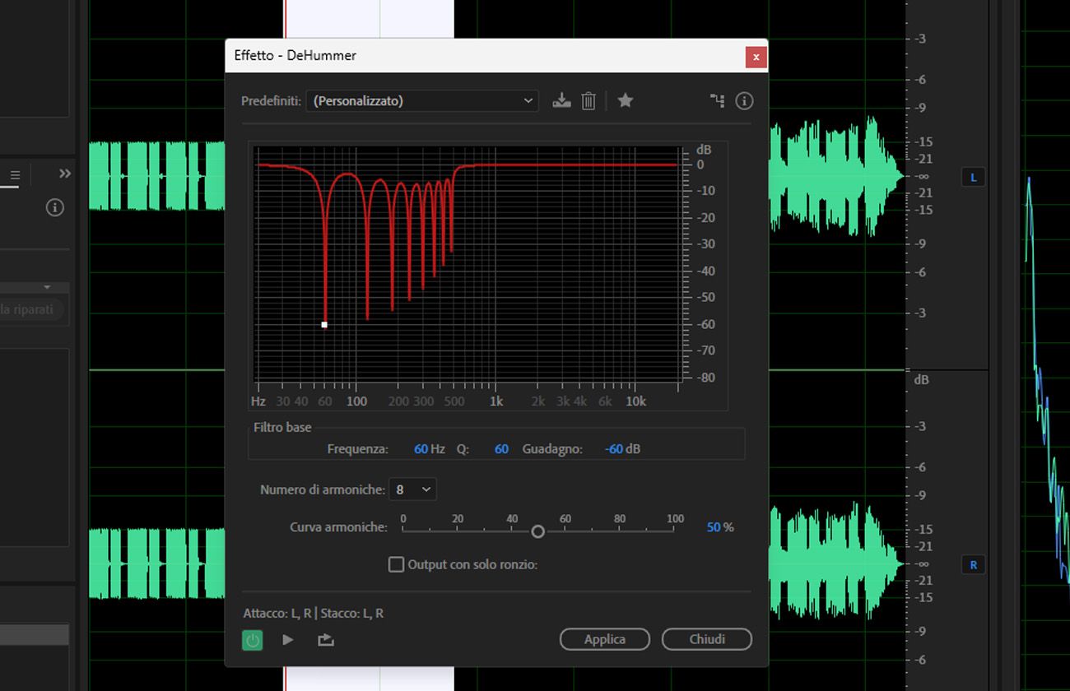Open left panel hamburger menu

coord(15,175)
